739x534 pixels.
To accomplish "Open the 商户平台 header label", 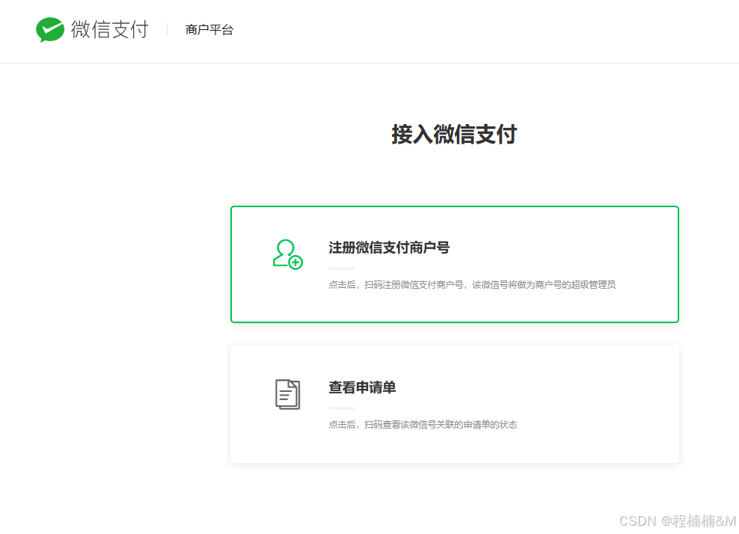I will click(x=209, y=30).
